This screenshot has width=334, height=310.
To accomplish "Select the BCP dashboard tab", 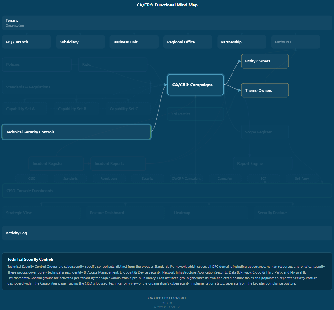I will click(263, 179).
